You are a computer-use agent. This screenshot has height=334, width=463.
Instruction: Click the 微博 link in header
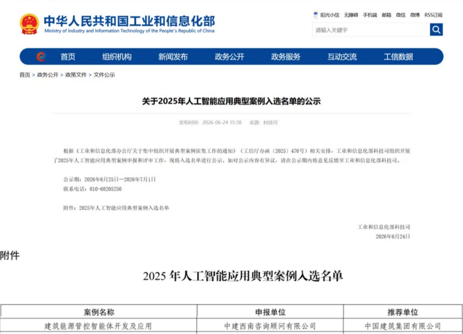tap(415, 15)
